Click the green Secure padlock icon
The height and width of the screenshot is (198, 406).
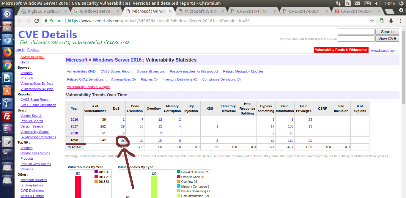coord(46,21)
